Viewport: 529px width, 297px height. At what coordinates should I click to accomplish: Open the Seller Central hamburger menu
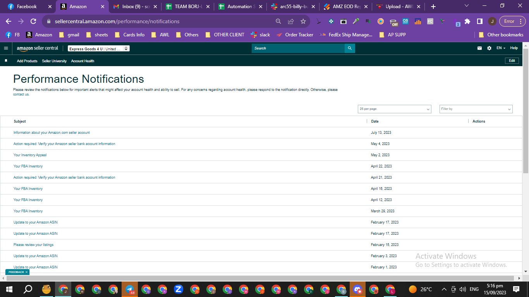6,48
